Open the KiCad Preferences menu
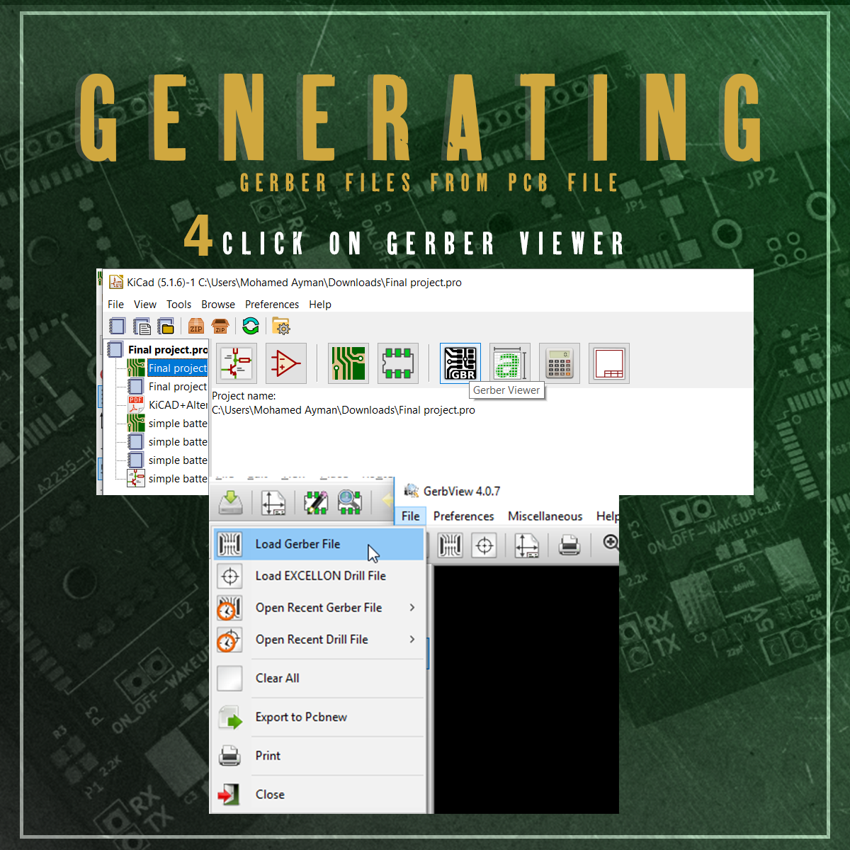The width and height of the screenshot is (850, 850). [272, 305]
